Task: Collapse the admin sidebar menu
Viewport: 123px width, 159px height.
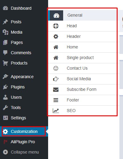Action: 21,152
